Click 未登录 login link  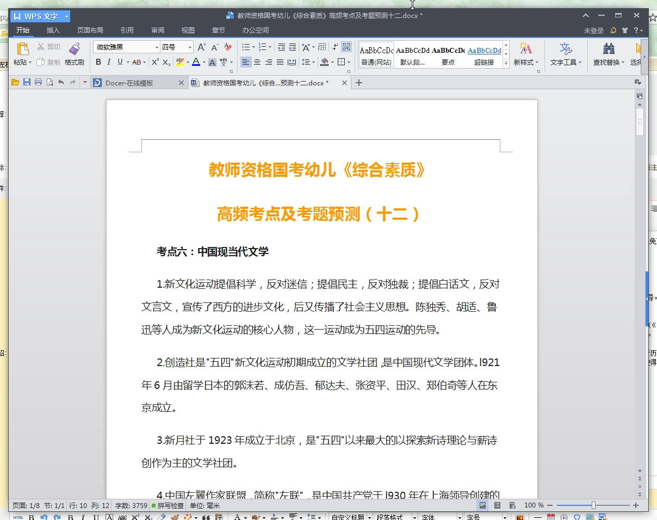[x=594, y=30]
